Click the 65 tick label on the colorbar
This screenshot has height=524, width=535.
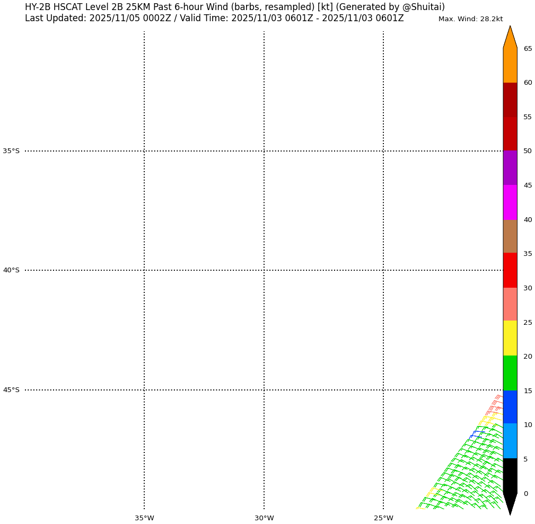point(528,49)
